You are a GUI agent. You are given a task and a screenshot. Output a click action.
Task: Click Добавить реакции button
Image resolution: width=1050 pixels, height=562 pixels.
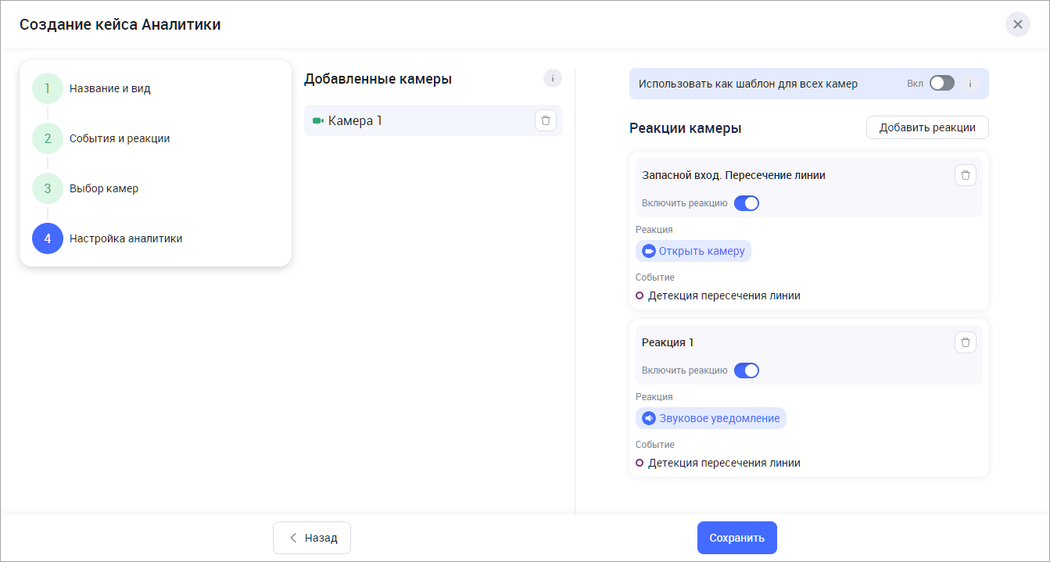[x=926, y=127]
